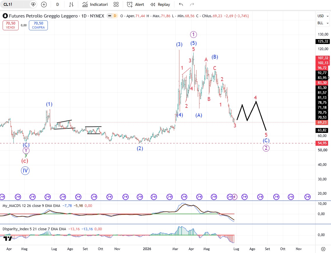Click the 63,82 price label
This screenshot has height=253, width=331.
(322, 130)
